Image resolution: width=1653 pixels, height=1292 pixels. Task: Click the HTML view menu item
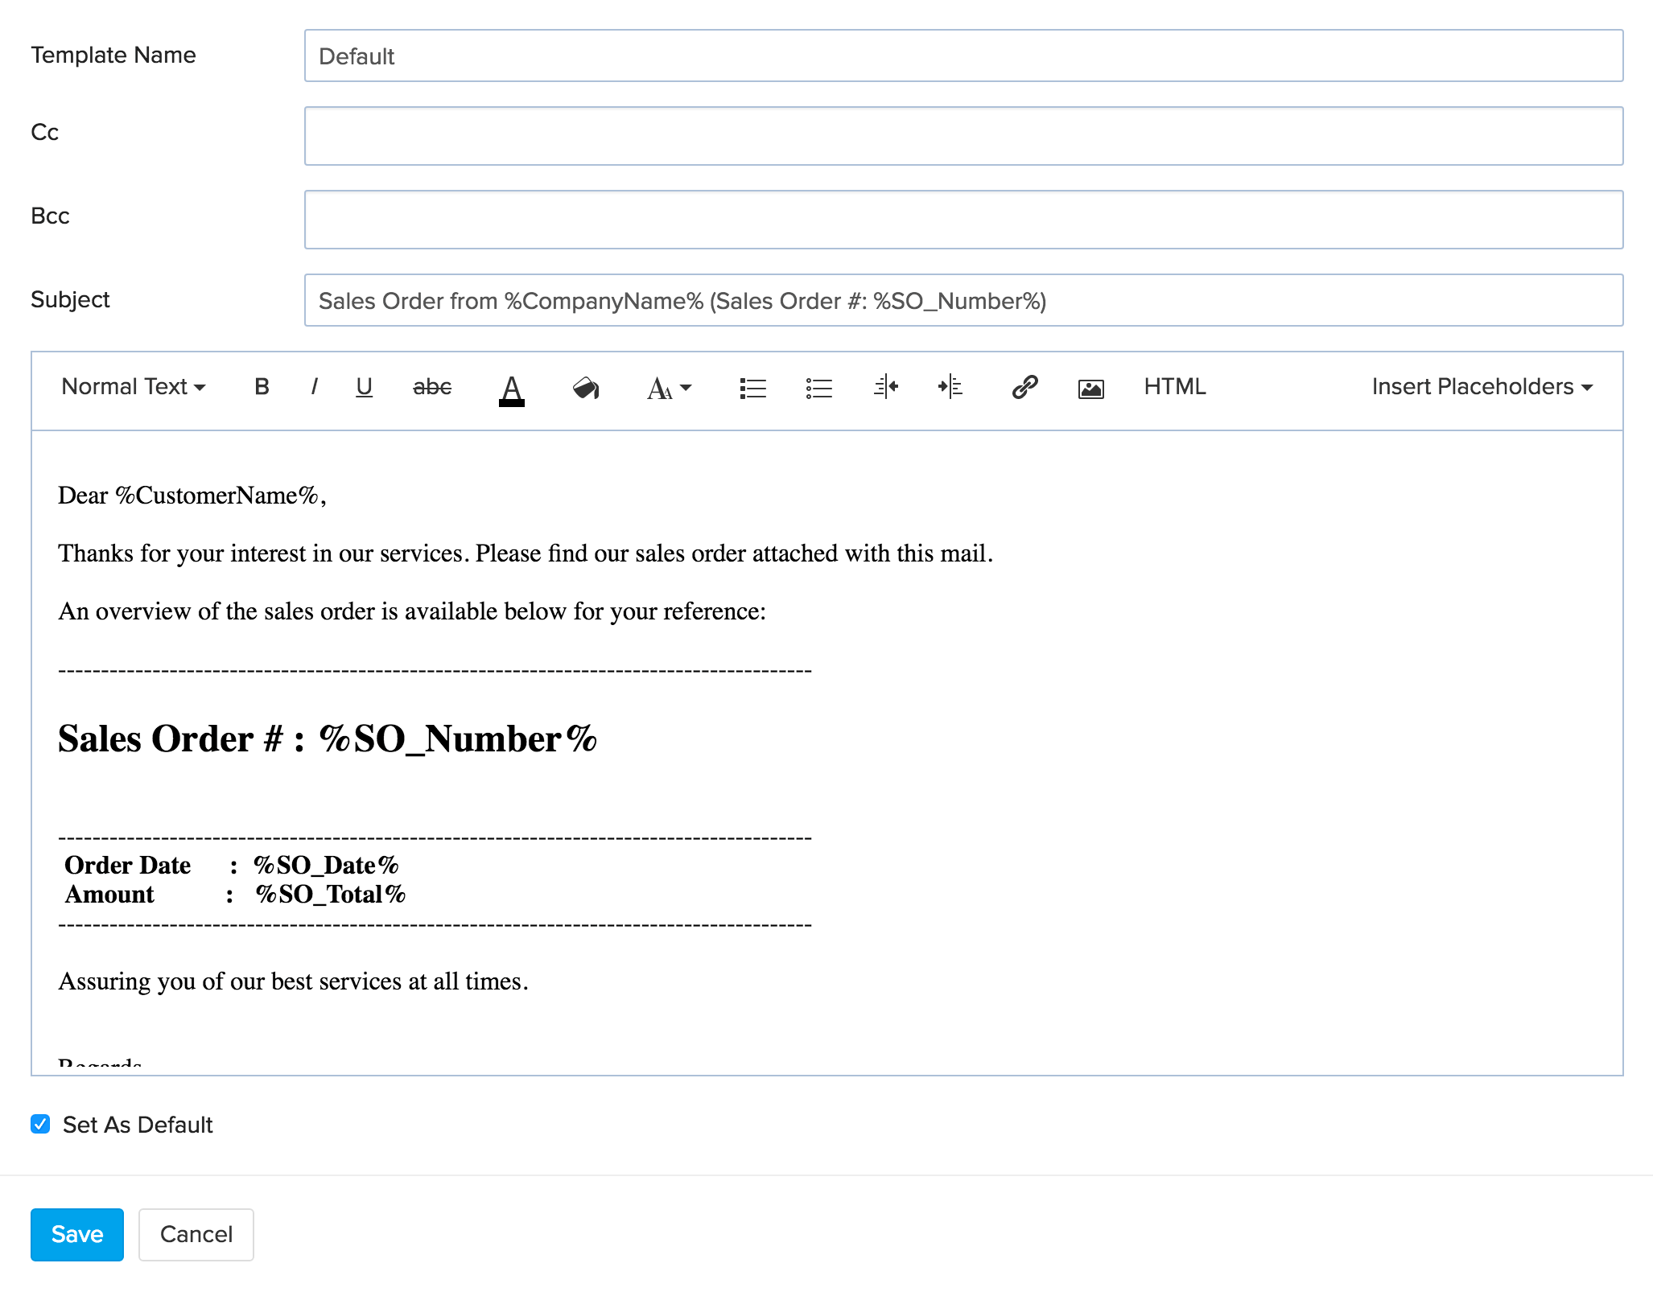1177,388
